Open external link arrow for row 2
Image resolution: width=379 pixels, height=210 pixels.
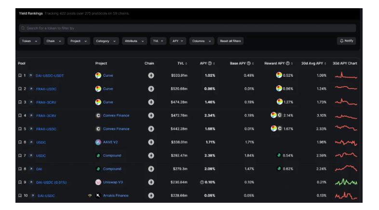point(31,89)
